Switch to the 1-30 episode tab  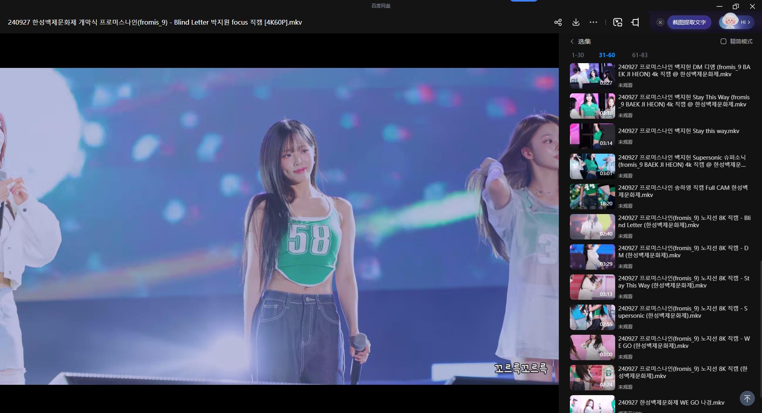click(x=577, y=55)
